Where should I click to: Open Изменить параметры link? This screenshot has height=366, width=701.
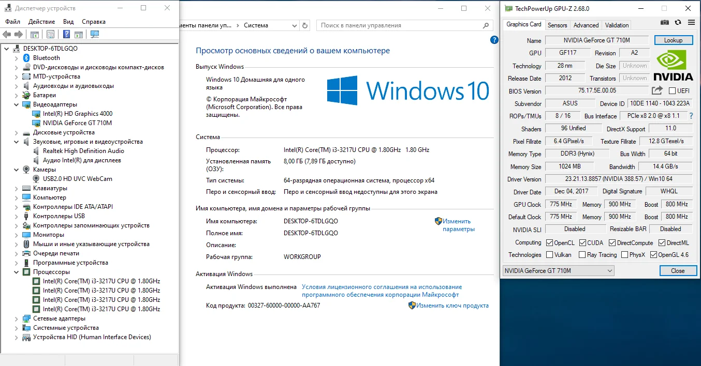459,225
